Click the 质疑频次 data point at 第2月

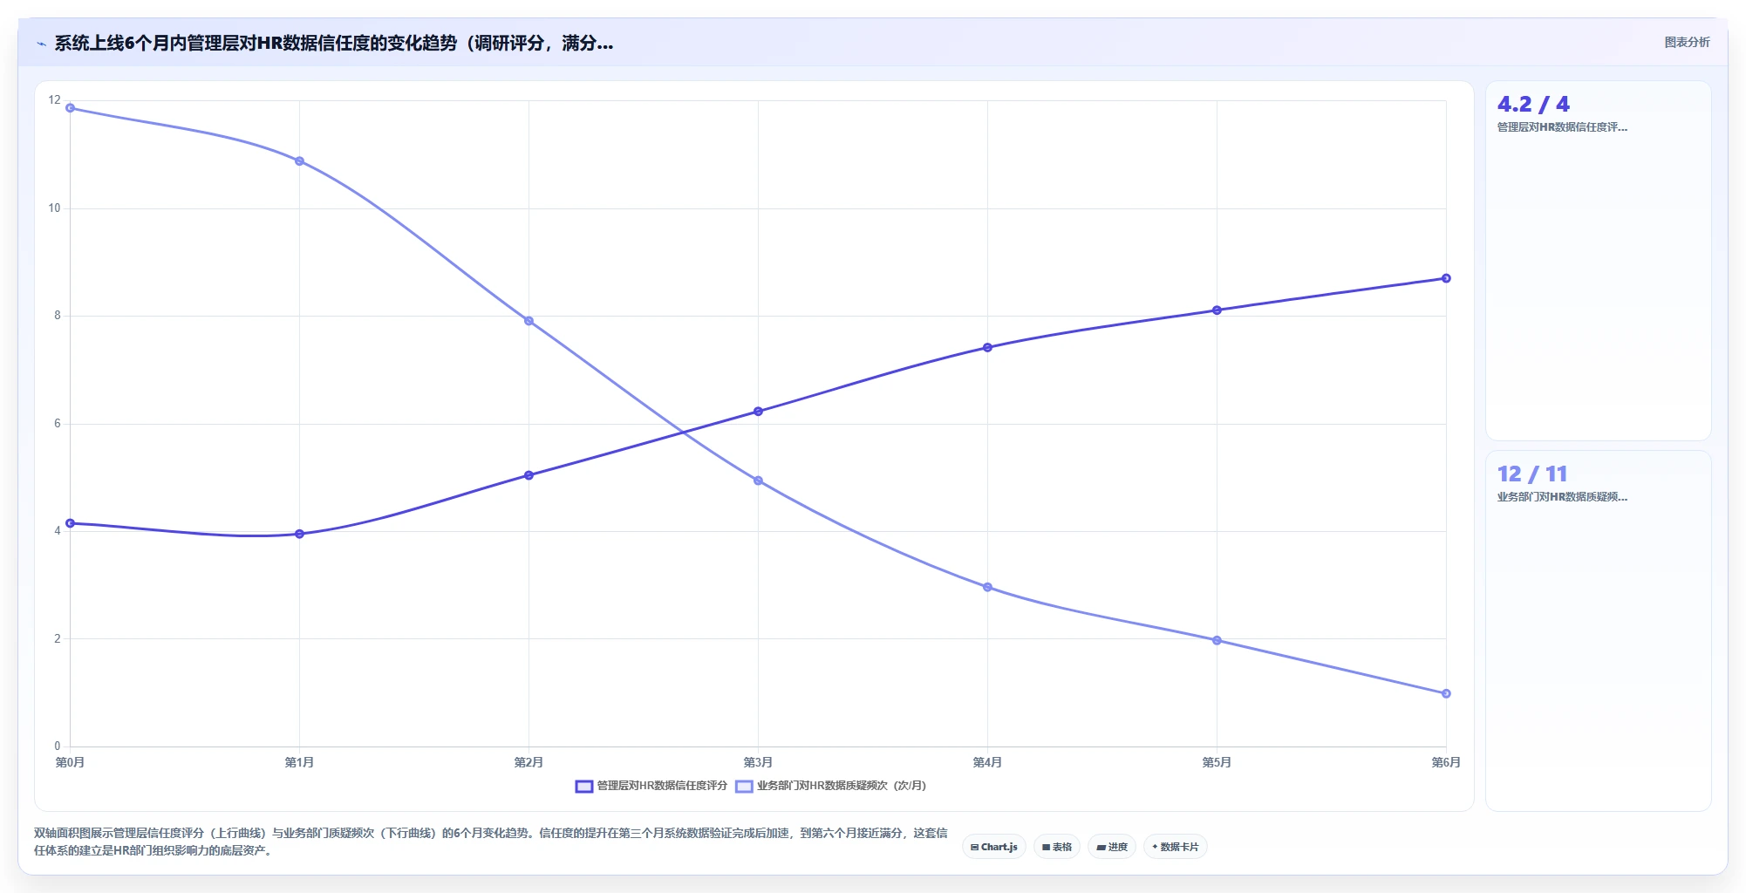529,321
